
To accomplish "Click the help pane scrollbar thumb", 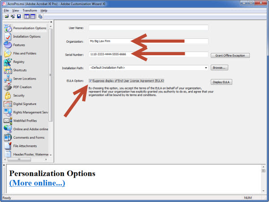I will pos(263,171).
